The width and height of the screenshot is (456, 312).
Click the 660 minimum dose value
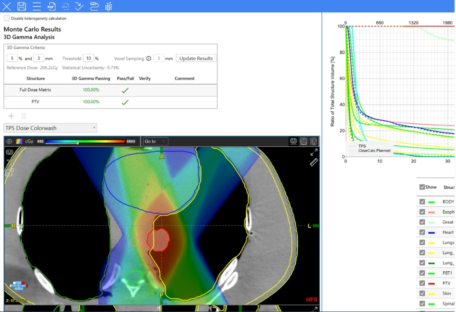[x=40, y=142]
